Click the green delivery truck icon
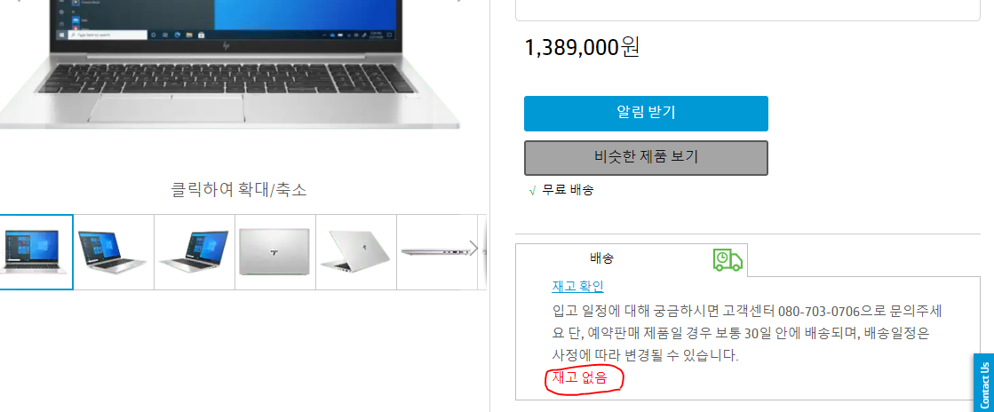Image resolution: width=994 pixels, height=412 pixels. [728, 259]
